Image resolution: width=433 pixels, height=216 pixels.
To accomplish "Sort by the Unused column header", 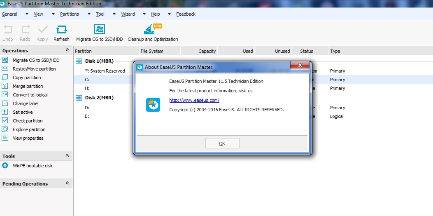I will click(x=272, y=51).
